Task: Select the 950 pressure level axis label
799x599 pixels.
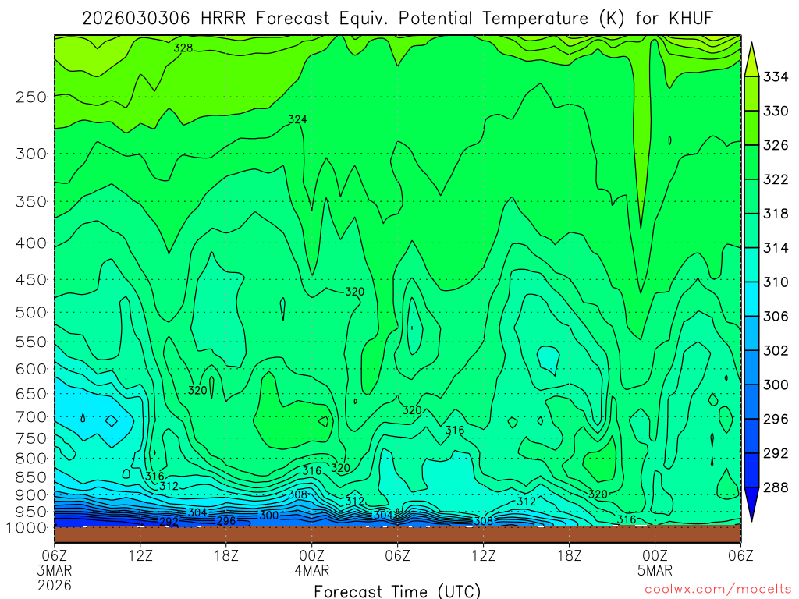Action: coord(31,512)
